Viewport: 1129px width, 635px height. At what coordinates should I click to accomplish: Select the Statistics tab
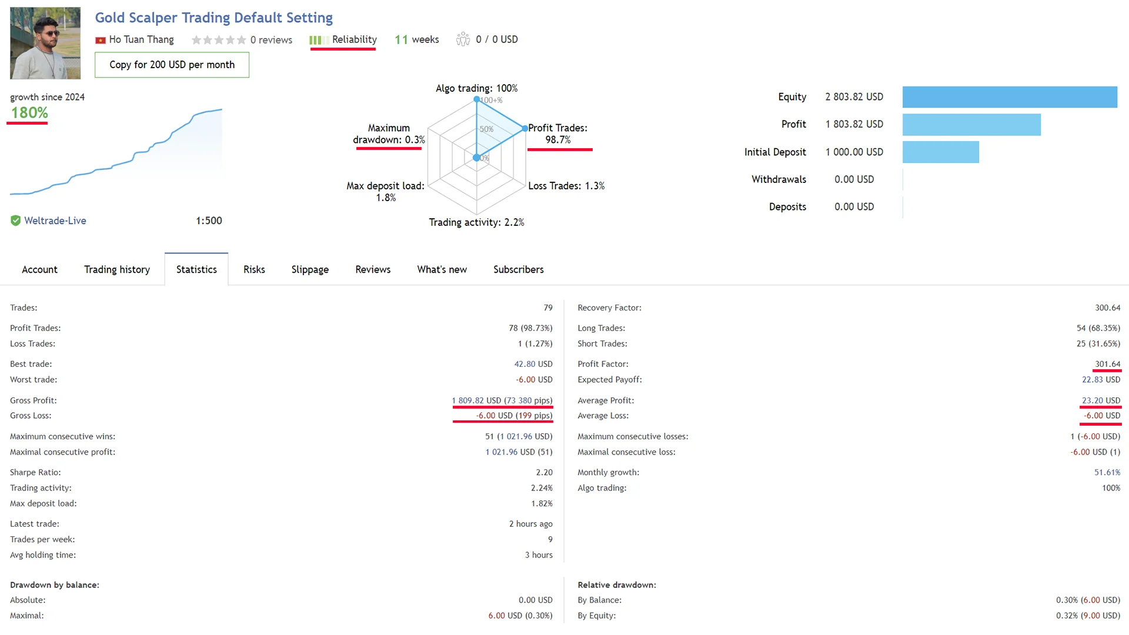point(196,269)
